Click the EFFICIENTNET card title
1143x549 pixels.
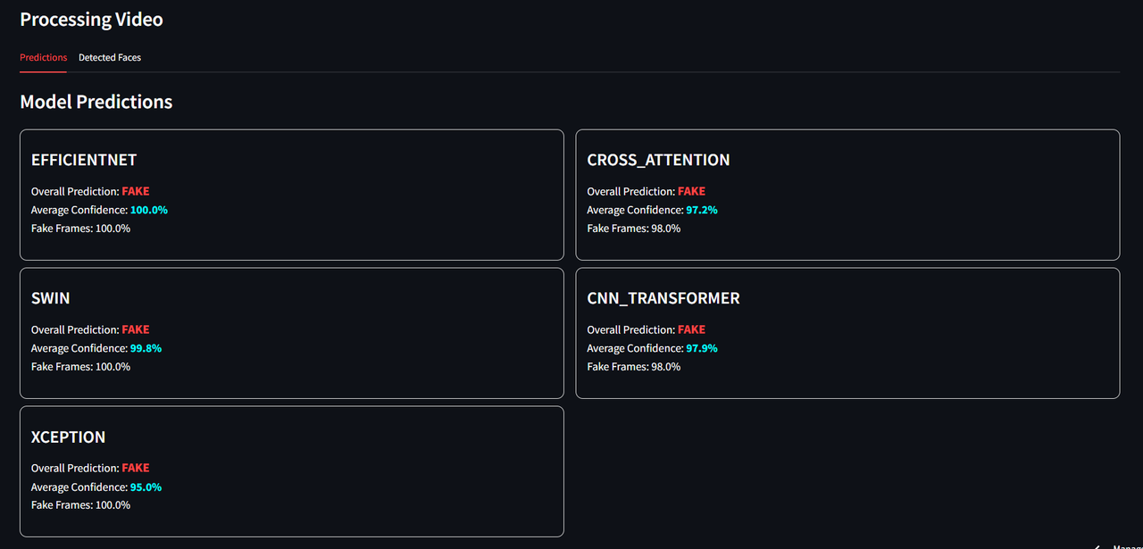[x=84, y=160]
